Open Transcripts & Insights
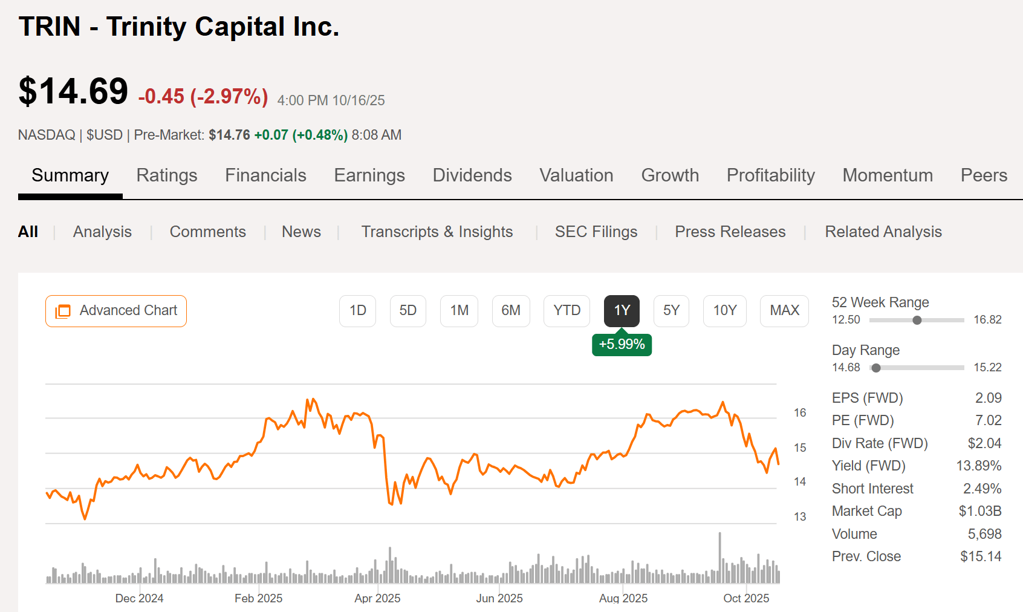Image resolution: width=1023 pixels, height=612 pixels. click(437, 232)
